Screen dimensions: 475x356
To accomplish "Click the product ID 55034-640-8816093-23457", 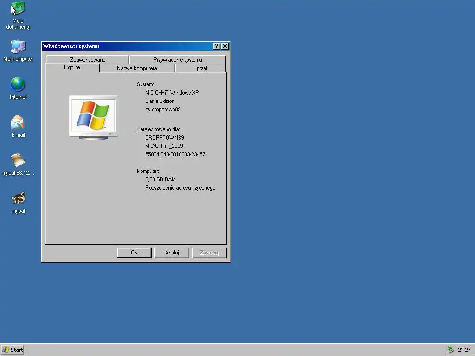I will click(175, 154).
